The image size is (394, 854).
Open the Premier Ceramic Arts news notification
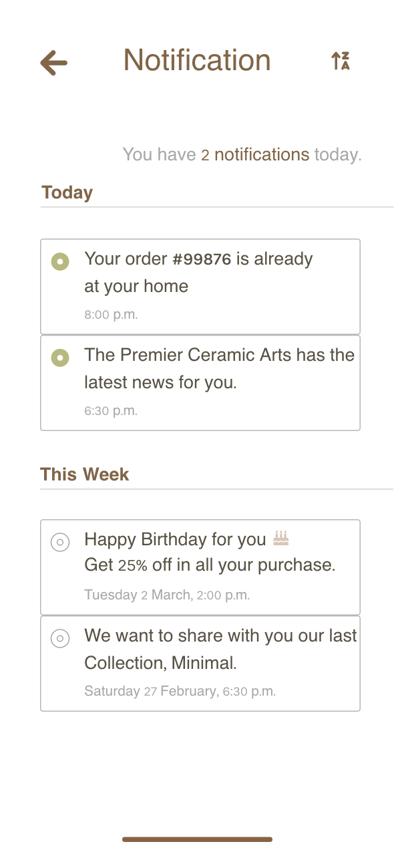(200, 383)
